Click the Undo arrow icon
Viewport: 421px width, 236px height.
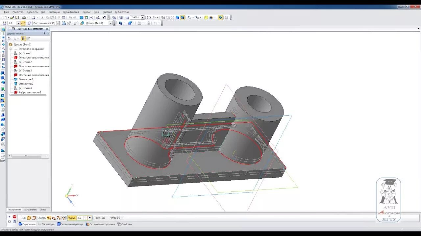click(x=70, y=17)
